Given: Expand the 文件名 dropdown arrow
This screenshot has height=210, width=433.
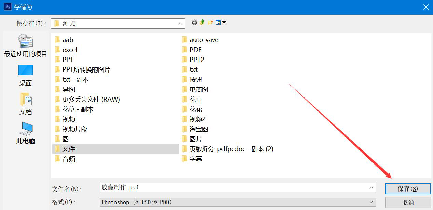Looking at the screenshot, I should tap(371, 188).
